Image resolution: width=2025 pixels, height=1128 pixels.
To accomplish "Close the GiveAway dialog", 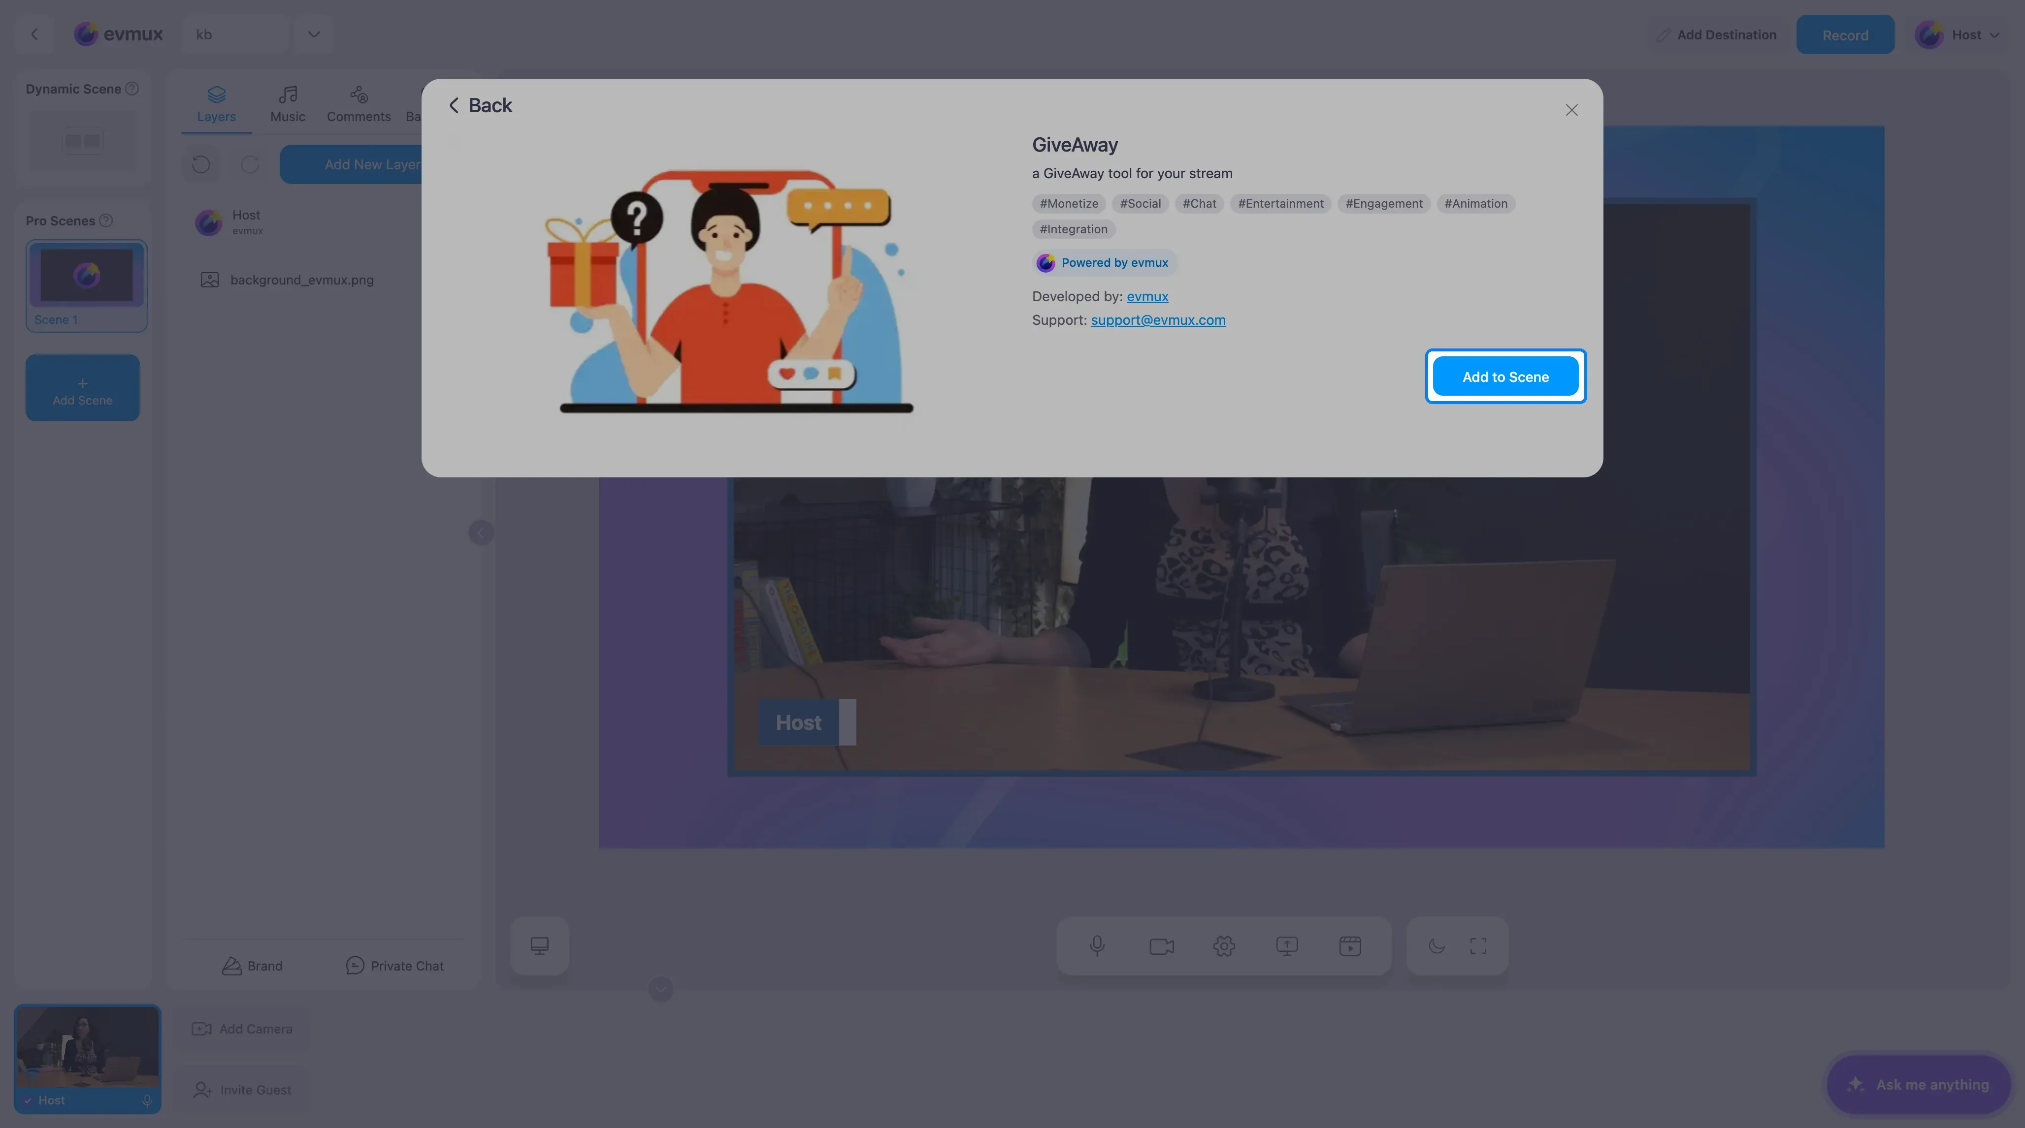I will click(x=1570, y=110).
